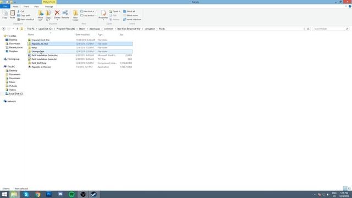Screen dimensions: 352x198
Task: Click the Picture Tools contextual tab
Action: click(x=49, y=2)
